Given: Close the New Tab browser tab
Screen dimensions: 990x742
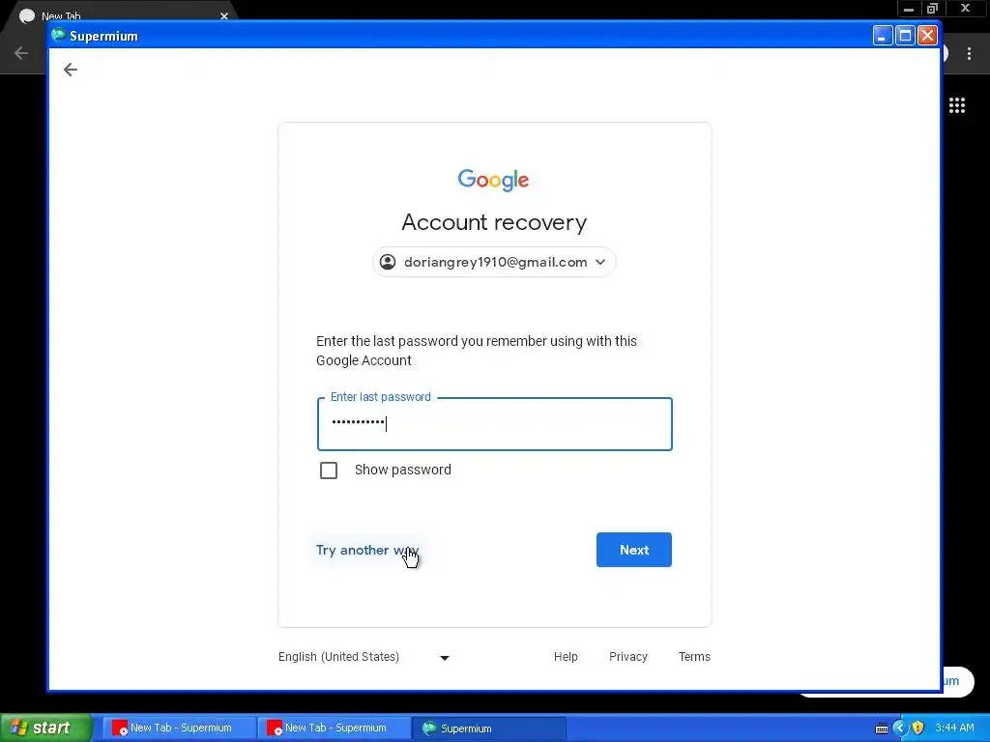Looking at the screenshot, I should pos(224,15).
